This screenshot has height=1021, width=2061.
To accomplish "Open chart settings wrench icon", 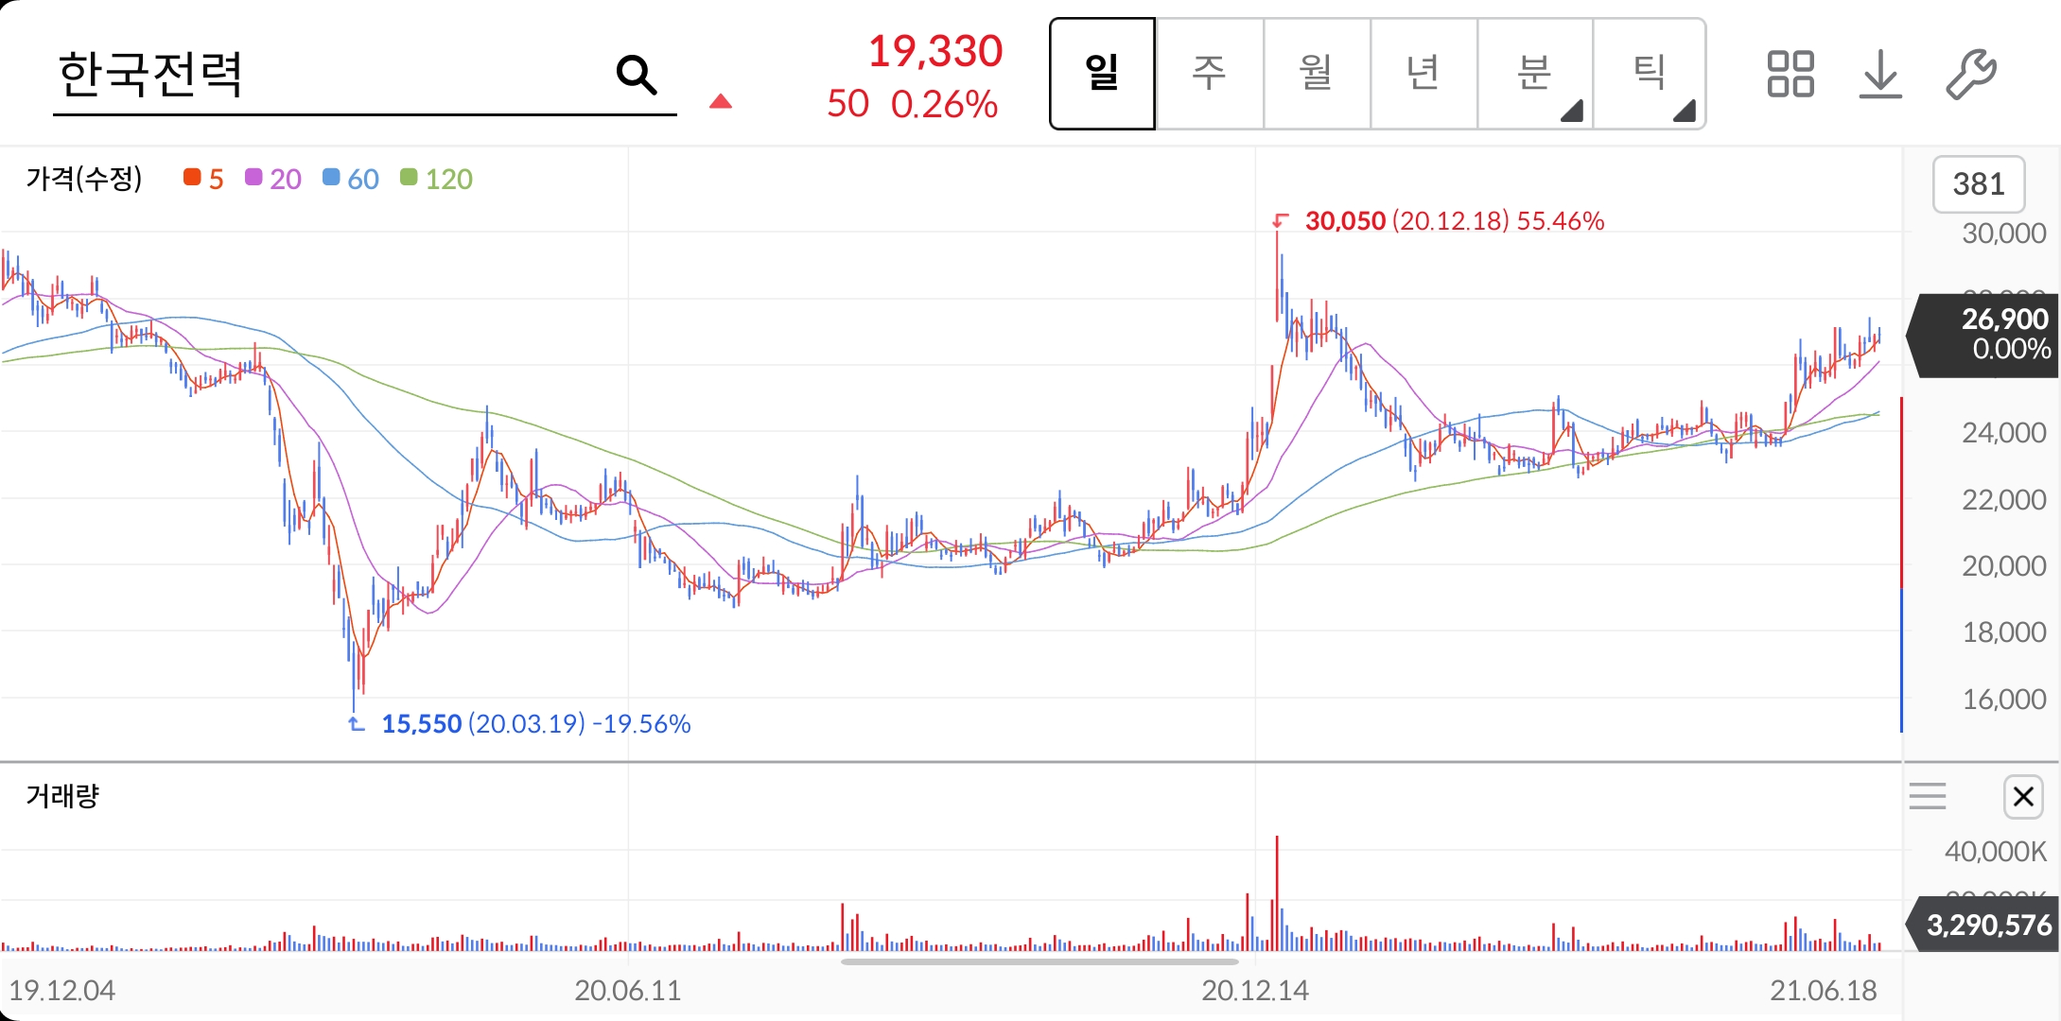I will [x=1970, y=75].
